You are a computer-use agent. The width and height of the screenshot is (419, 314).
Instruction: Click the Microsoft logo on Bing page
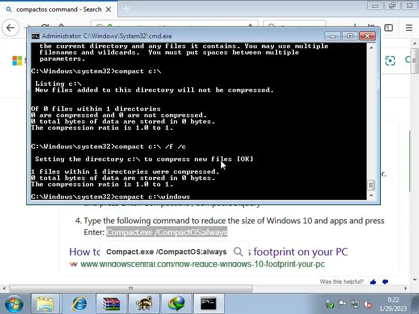[17, 61]
